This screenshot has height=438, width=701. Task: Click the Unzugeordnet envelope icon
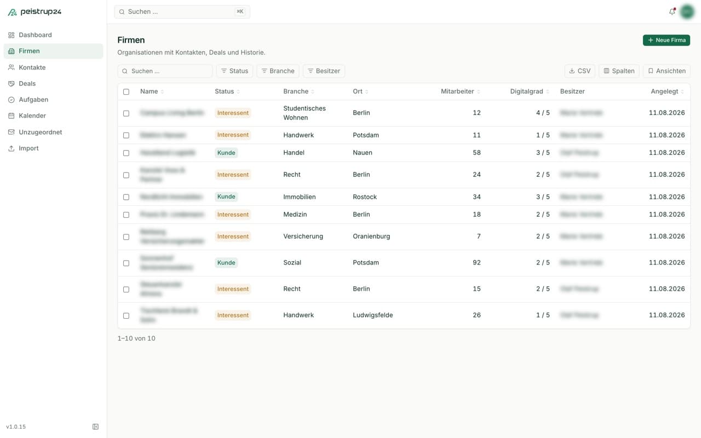[11, 132]
